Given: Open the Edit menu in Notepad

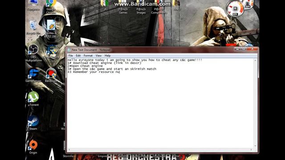Looking at the screenshot, I should pyautogui.click(x=78, y=56).
